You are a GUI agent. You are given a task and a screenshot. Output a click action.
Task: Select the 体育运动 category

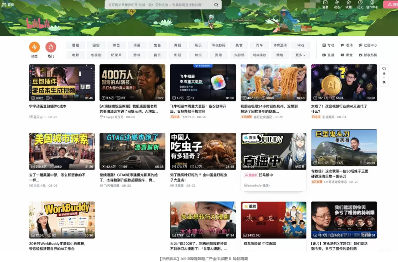(280, 45)
